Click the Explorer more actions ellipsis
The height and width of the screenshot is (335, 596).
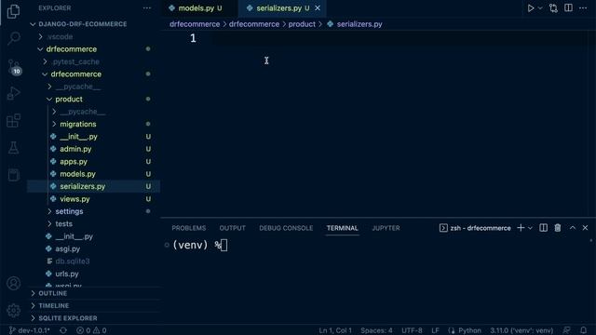(147, 8)
